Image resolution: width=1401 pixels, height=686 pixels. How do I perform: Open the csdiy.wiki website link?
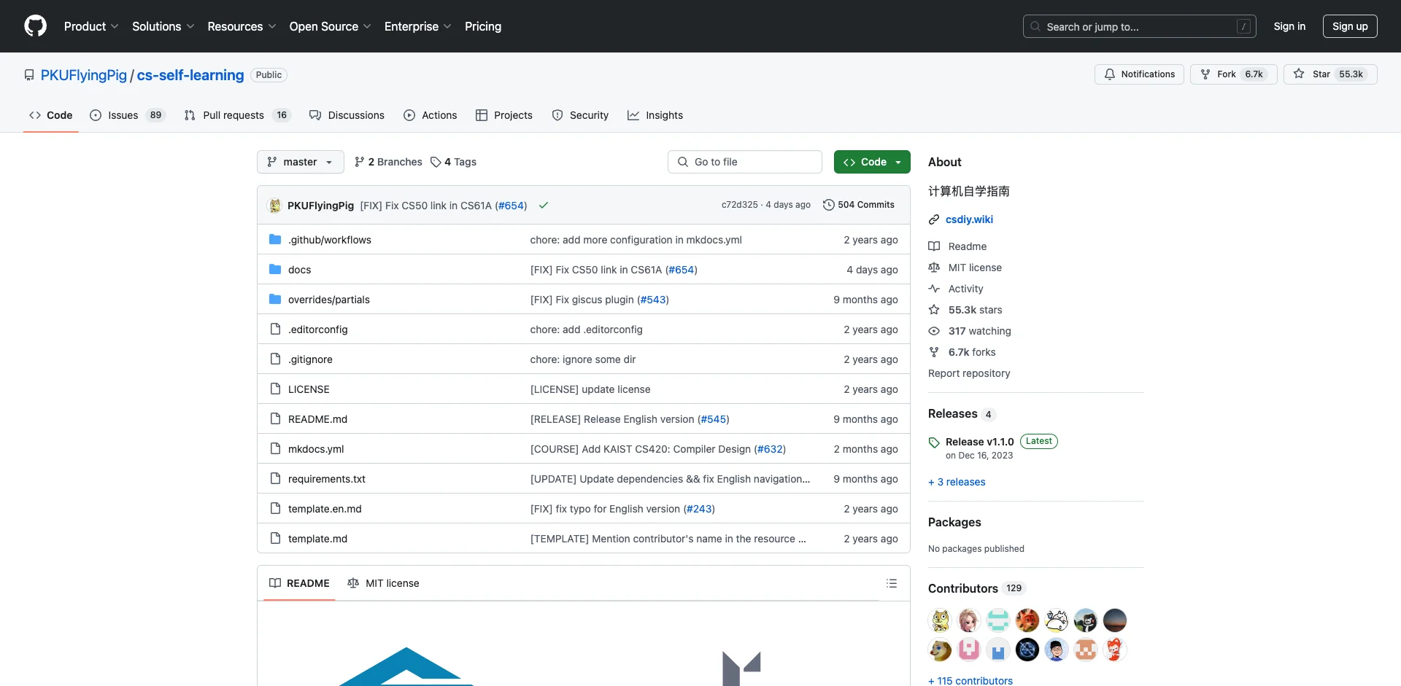click(969, 219)
